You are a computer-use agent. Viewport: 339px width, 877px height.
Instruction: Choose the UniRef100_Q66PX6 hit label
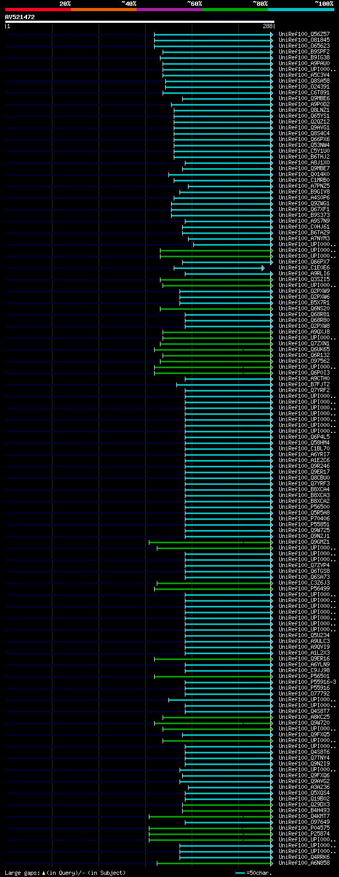click(304, 139)
